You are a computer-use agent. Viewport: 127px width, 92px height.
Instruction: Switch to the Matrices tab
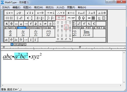(x=44, y=28)
